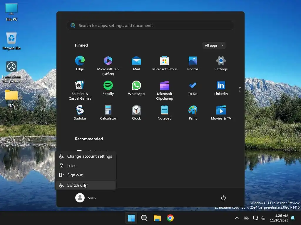Open Edge from pinned apps
The image size is (301, 225).
(x=80, y=64)
